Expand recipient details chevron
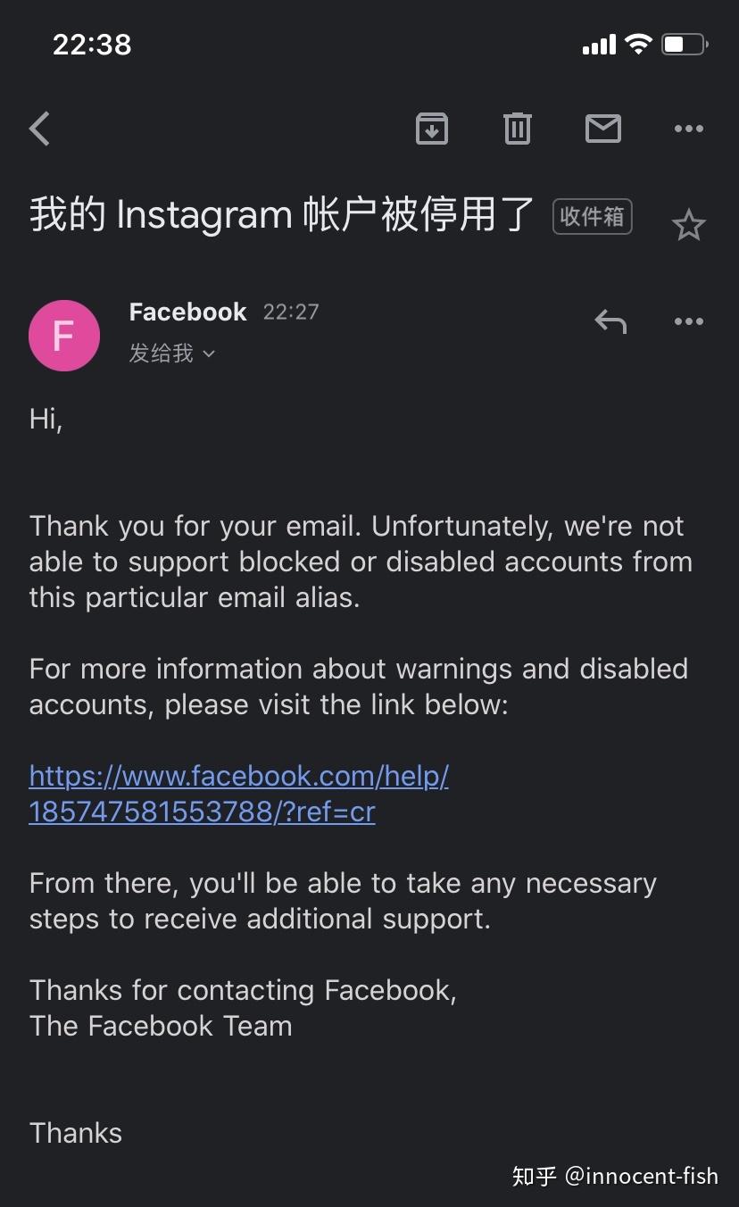The width and height of the screenshot is (739, 1207). tap(209, 354)
